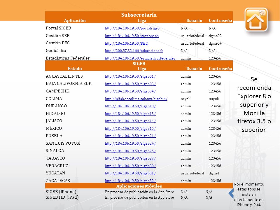The image size is (280, 210).
Task: Click the 'VERACRUZ' state name
Action: tap(57, 166)
